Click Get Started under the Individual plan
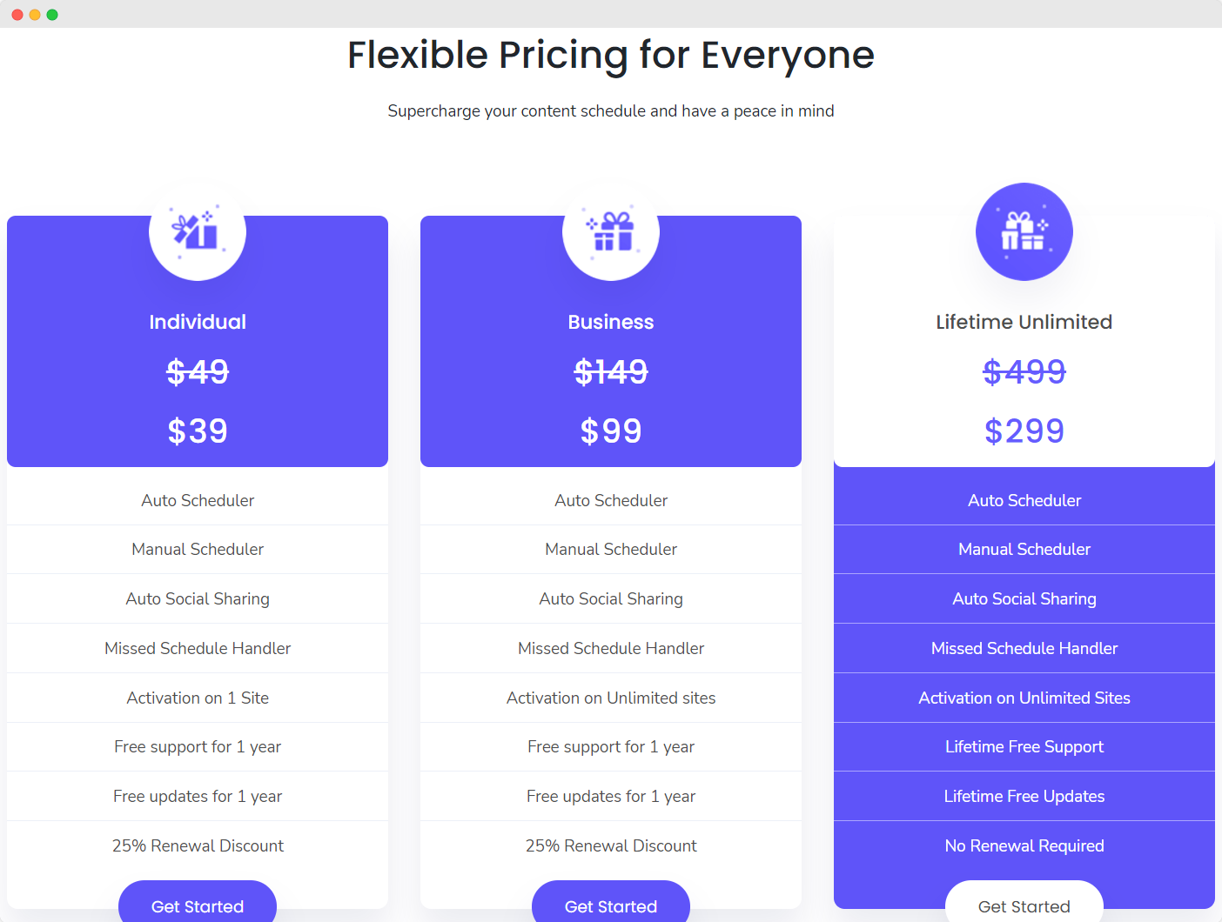The image size is (1222, 922). [x=198, y=905]
